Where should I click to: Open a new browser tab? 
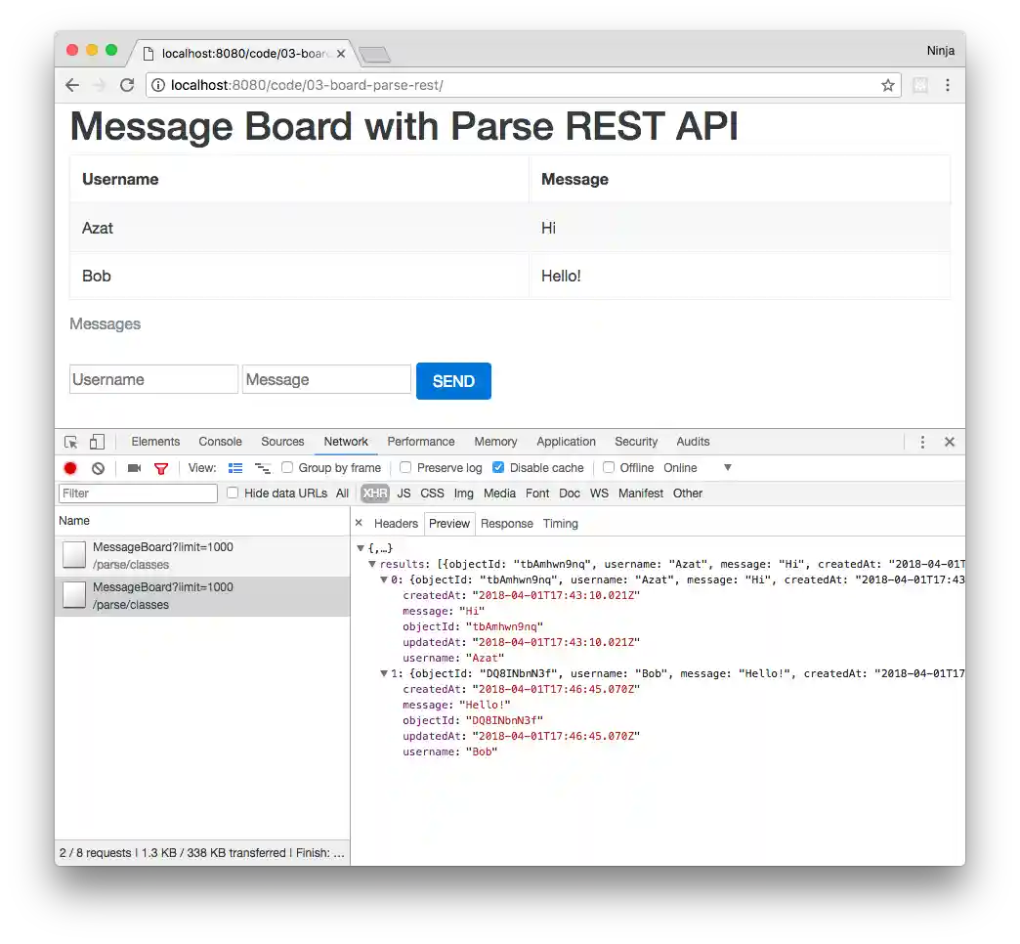[375, 55]
